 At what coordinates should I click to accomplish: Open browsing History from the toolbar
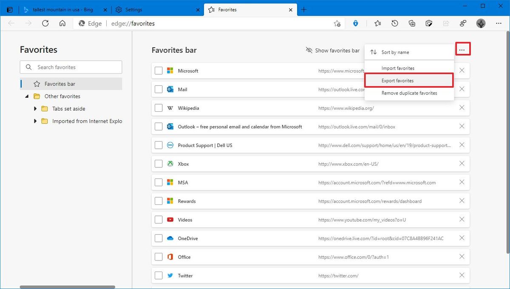point(395,23)
